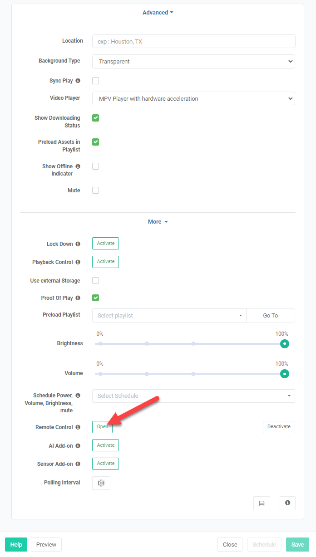This screenshot has width=316, height=557.
Task: Open the list icon button at bottom right
Action: 262,503
